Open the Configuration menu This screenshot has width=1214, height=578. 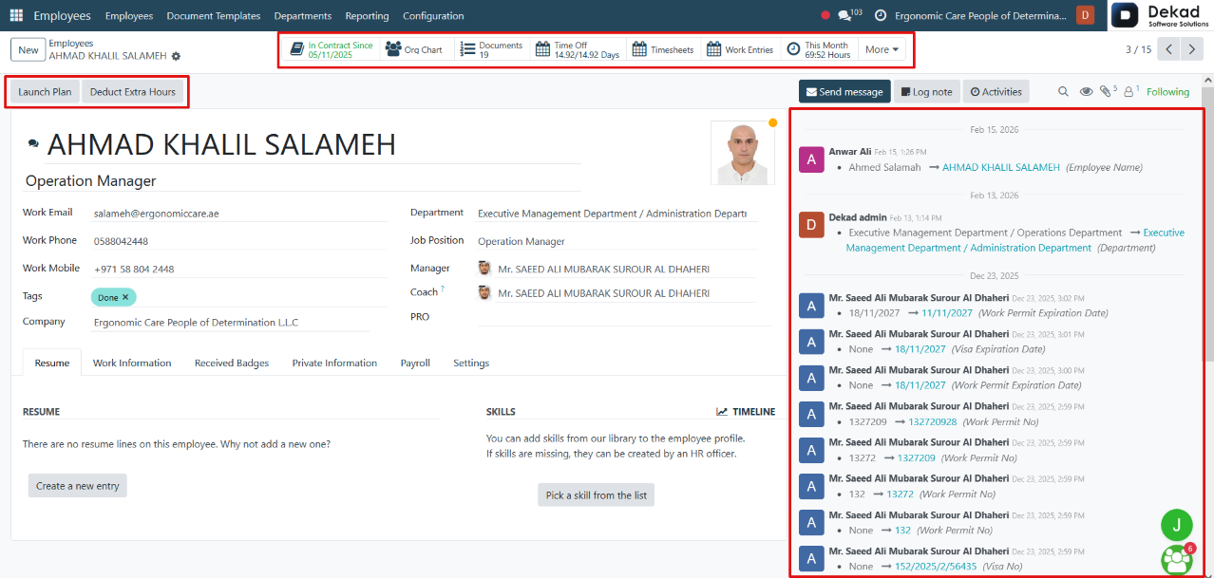pyautogui.click(x=433, y=16)
